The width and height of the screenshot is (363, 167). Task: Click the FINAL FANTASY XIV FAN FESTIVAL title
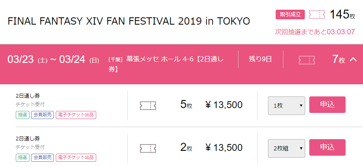(x=129, y=21)
